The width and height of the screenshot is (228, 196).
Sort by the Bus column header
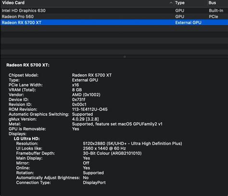(x=212, y=3)
